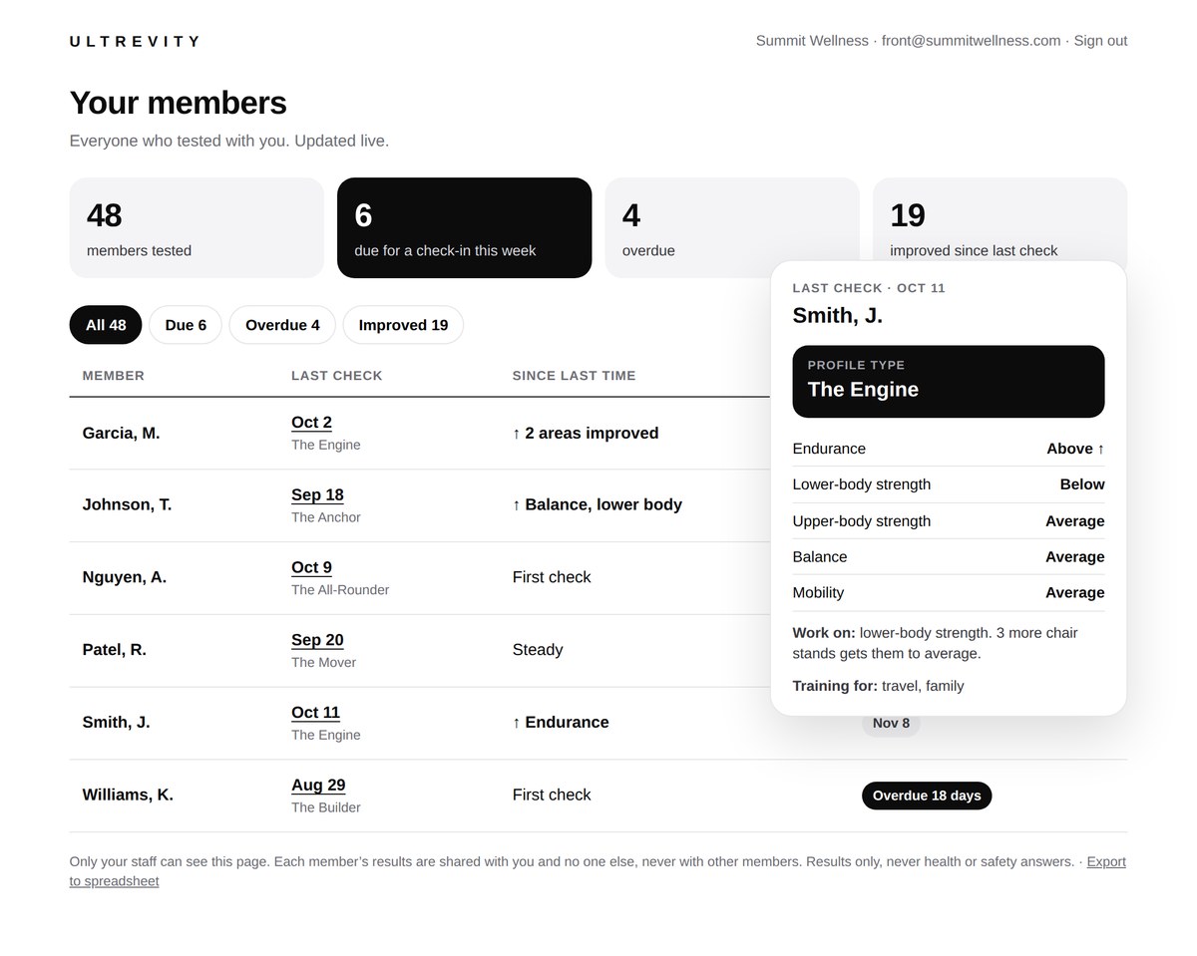
Task: Click the Balance row in popup
Action: pyautogui.click(x=949, y=557)
